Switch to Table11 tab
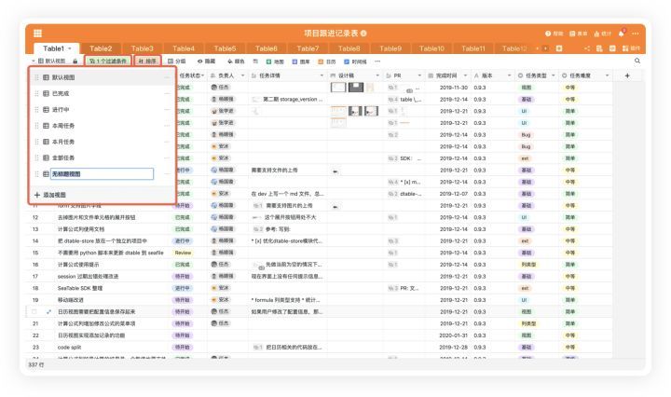The height and width of the screenshot is (397, 671). (x=473, y=48)
